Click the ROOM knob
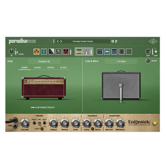 click(148, 61)
